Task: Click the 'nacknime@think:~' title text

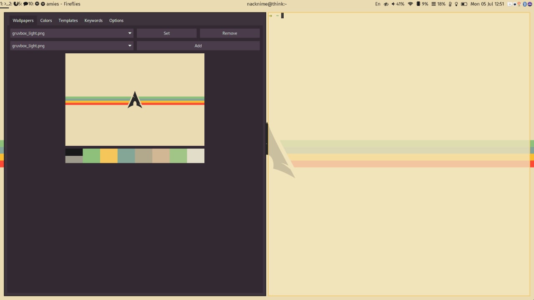Action: (267, 4)
